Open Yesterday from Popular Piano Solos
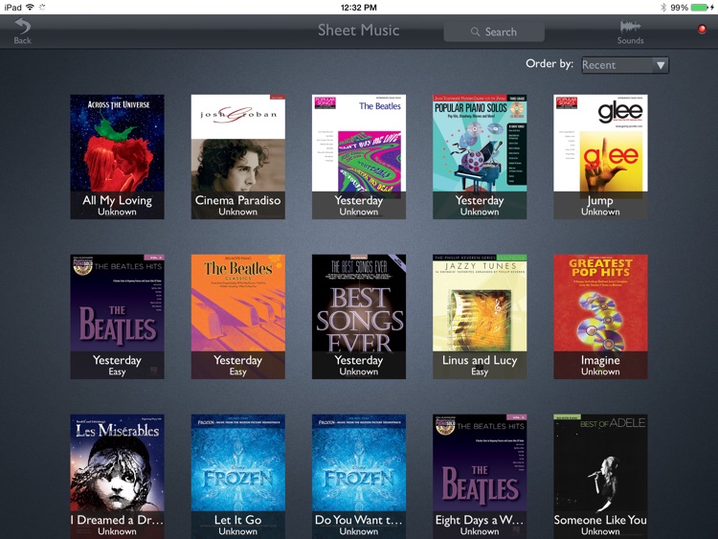Image resolution: width=718 pixels, height=539 pixels. (480, 157)
